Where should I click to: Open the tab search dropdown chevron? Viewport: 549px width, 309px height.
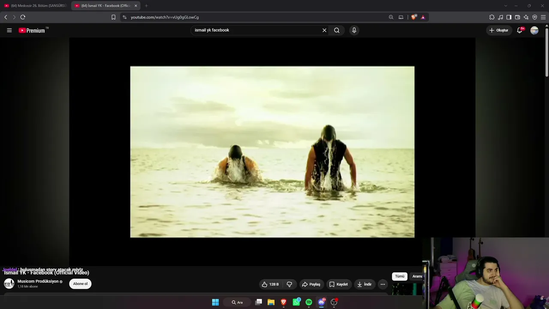pos(506,6)
